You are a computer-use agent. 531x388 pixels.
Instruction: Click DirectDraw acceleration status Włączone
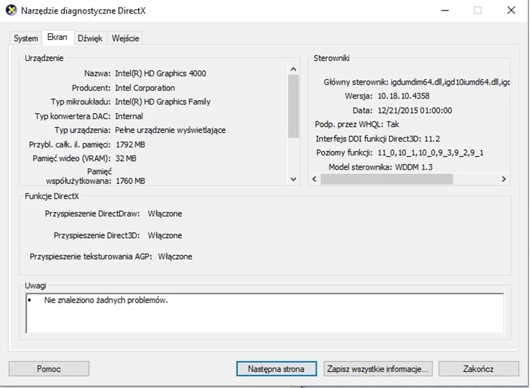click(165, 214)
